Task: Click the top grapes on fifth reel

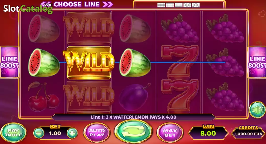Action: (225, 28)
